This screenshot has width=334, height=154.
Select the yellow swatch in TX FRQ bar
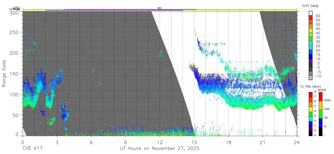(x=311, y=109)
